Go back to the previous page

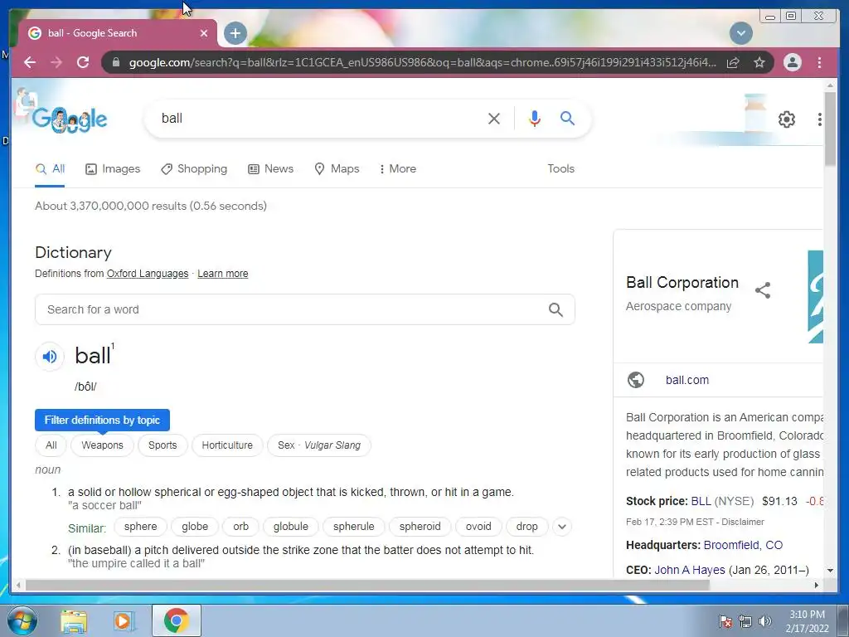coord(30,62)
